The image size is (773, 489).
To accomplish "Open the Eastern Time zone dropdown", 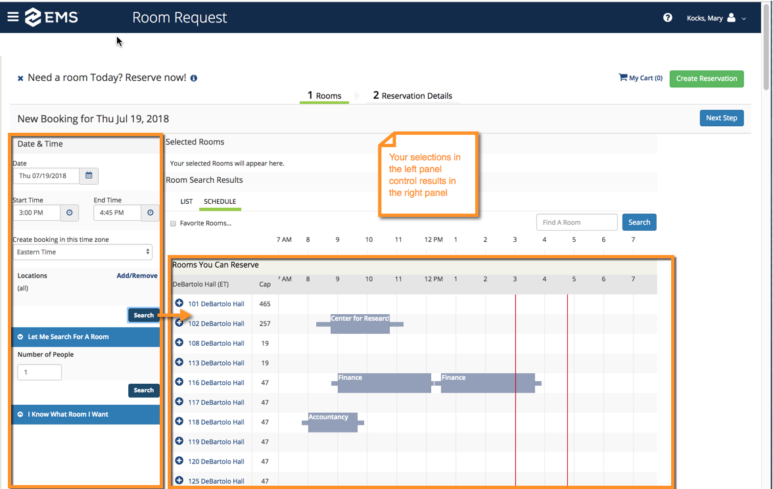I will [x=83, y=252].
